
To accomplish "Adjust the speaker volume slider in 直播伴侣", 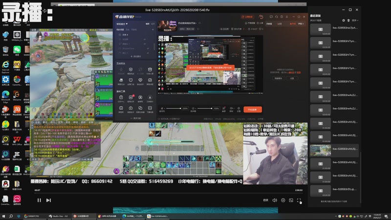I will tap(205, 109).
